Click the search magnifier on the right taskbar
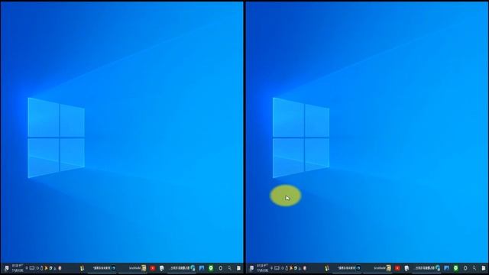This screenshot has height=275, width=489. coord(474,268)
